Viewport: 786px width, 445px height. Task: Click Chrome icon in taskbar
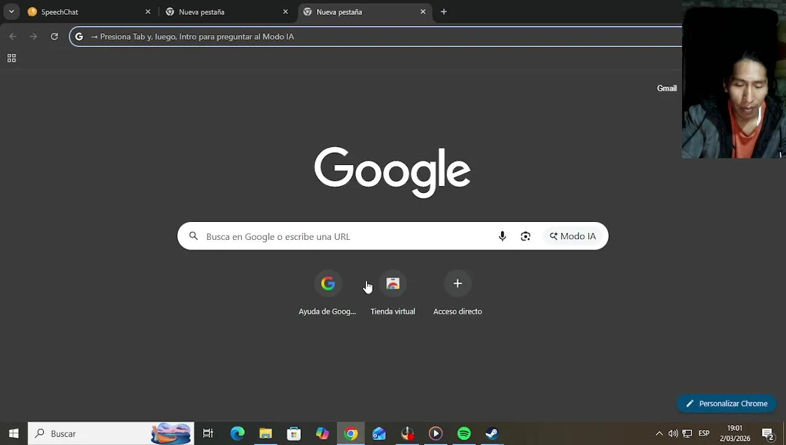click(351, 434)
